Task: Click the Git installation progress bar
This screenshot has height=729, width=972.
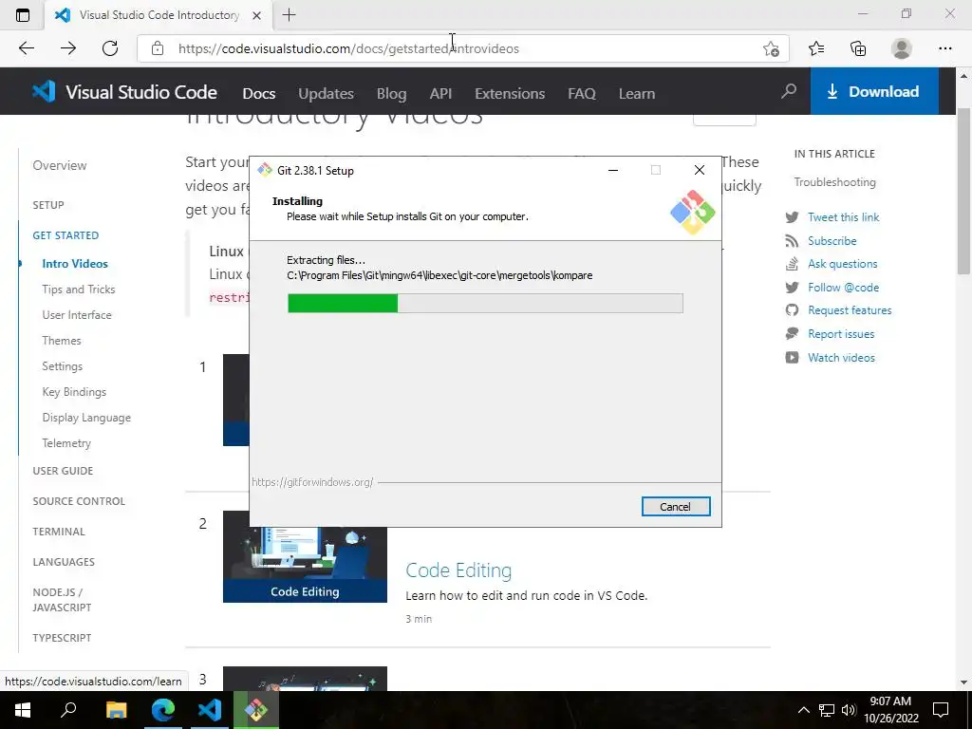Action: click(485, 303)
